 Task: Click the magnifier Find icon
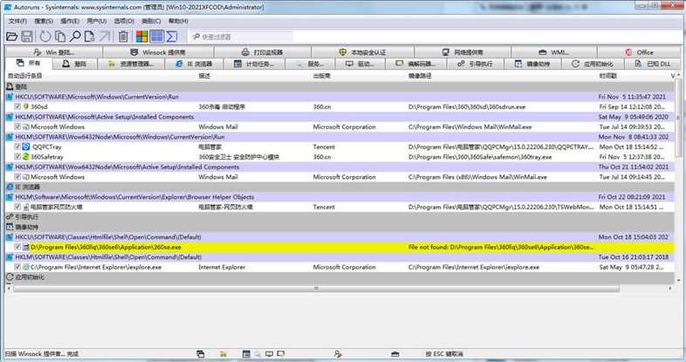click(x=75, y=37)
